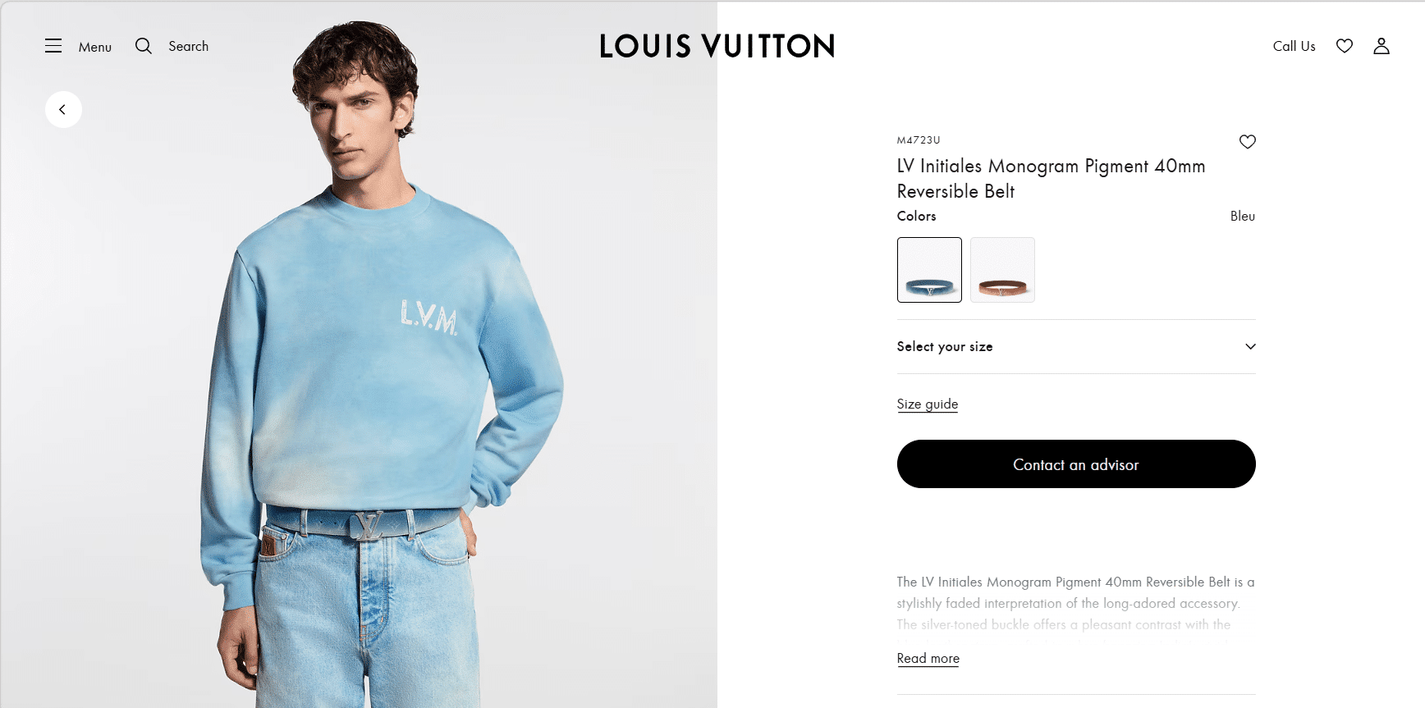Select the Bleu belt color swatch
This screenshot has width=1425, height=708.
point(929,270)
